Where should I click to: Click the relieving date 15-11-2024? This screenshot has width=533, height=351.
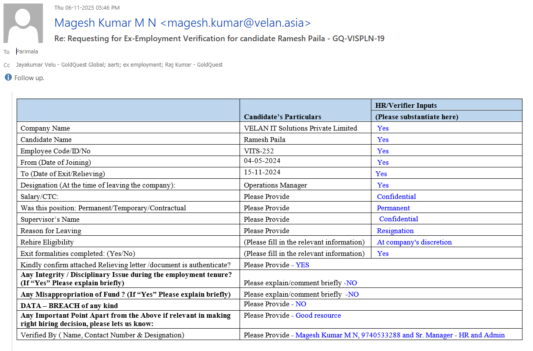click(x=262, y=172)
